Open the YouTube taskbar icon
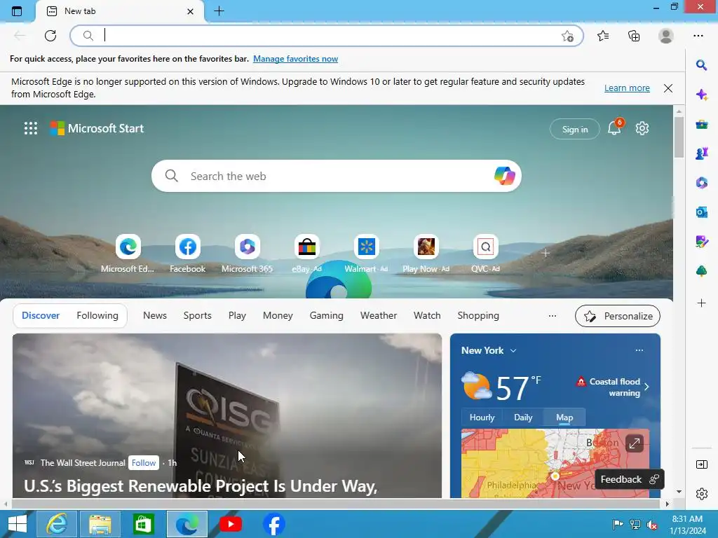The height and width of the screenshot is (538, 718). 231,524
